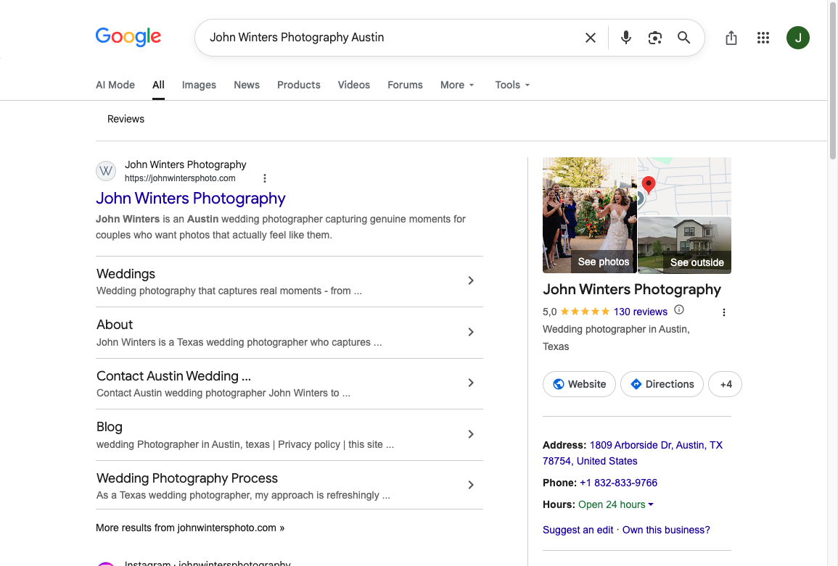The width and height of the screenshot is (838, 566).
Task: Open the three-dot menu in knowledge panel
Action: point(723,312)
